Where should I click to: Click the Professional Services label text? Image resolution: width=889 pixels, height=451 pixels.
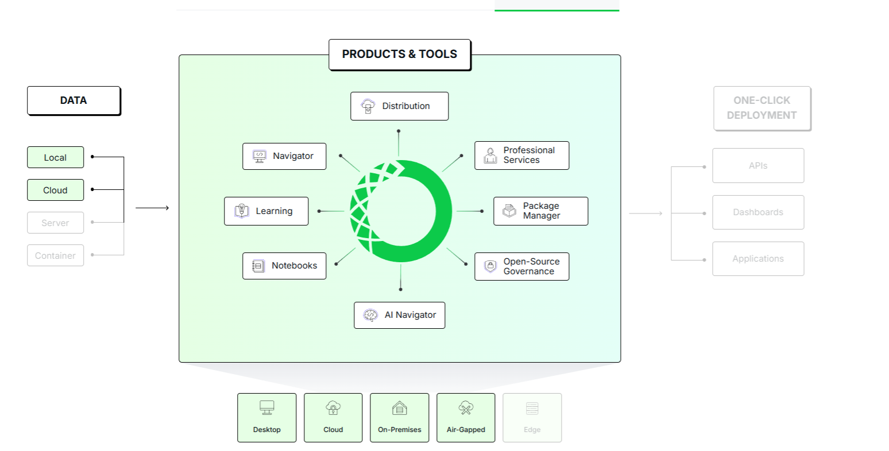click(x=529, y=155)
